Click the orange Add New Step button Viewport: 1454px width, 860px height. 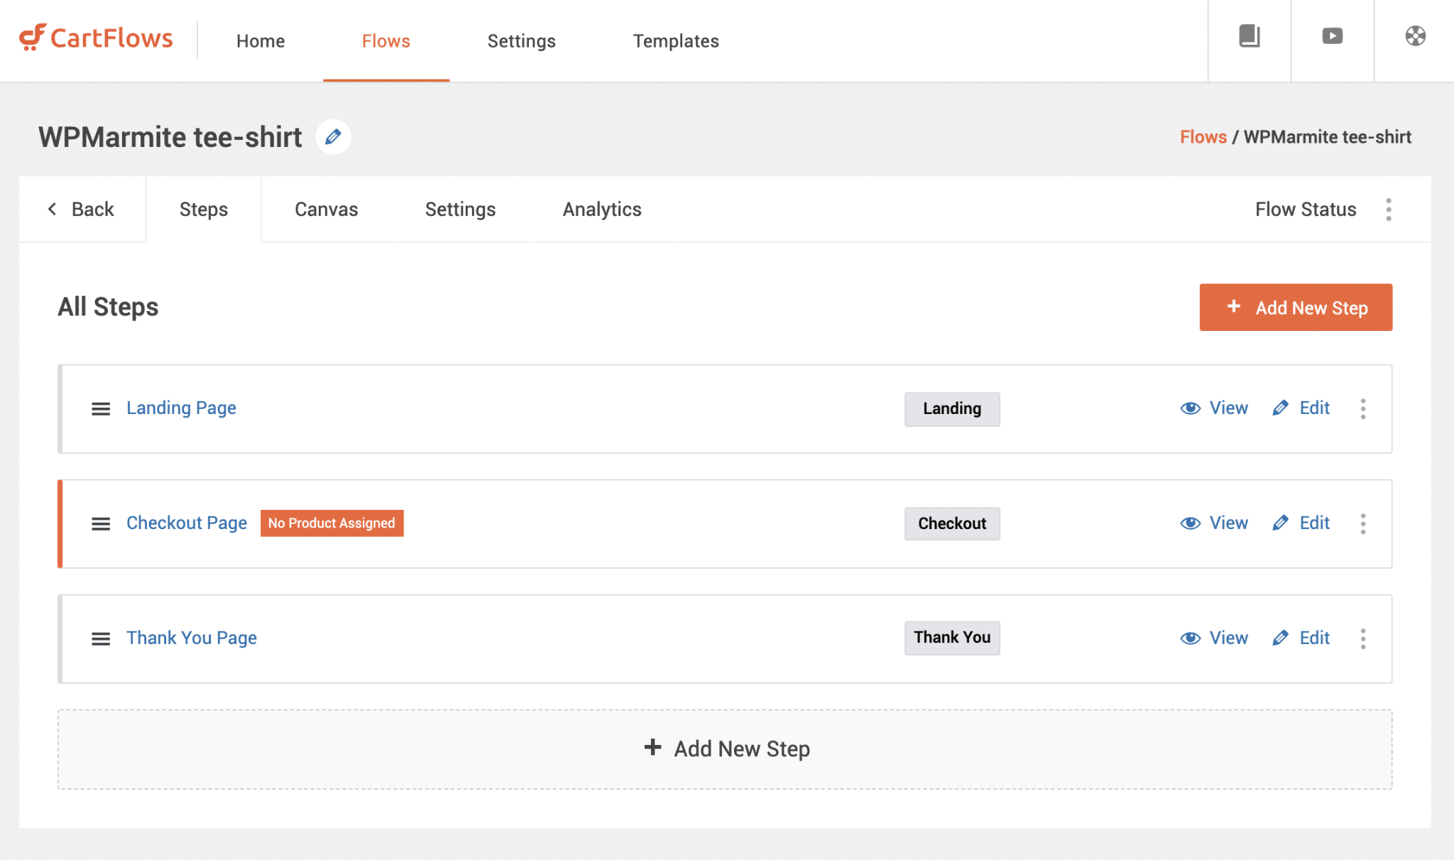click(x=1296, y=307)
